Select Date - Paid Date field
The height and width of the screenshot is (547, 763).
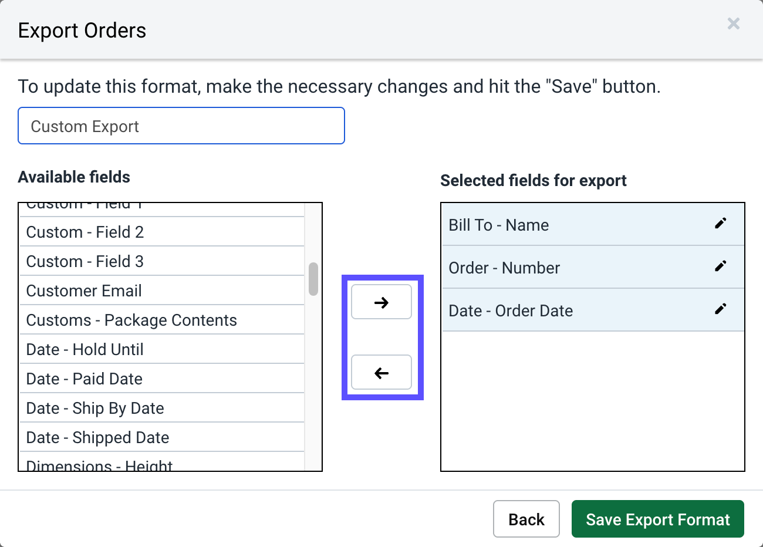(x=162, y=379)
